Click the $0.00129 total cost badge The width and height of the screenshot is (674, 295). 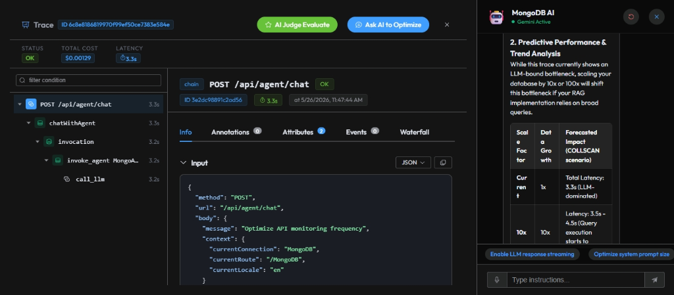[78, 58]
